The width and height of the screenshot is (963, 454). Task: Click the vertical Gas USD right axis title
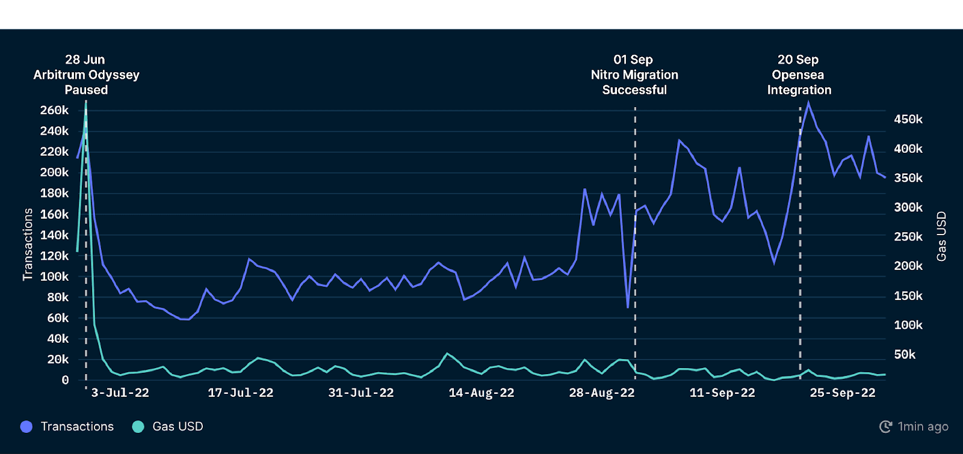tap(941, 236)
